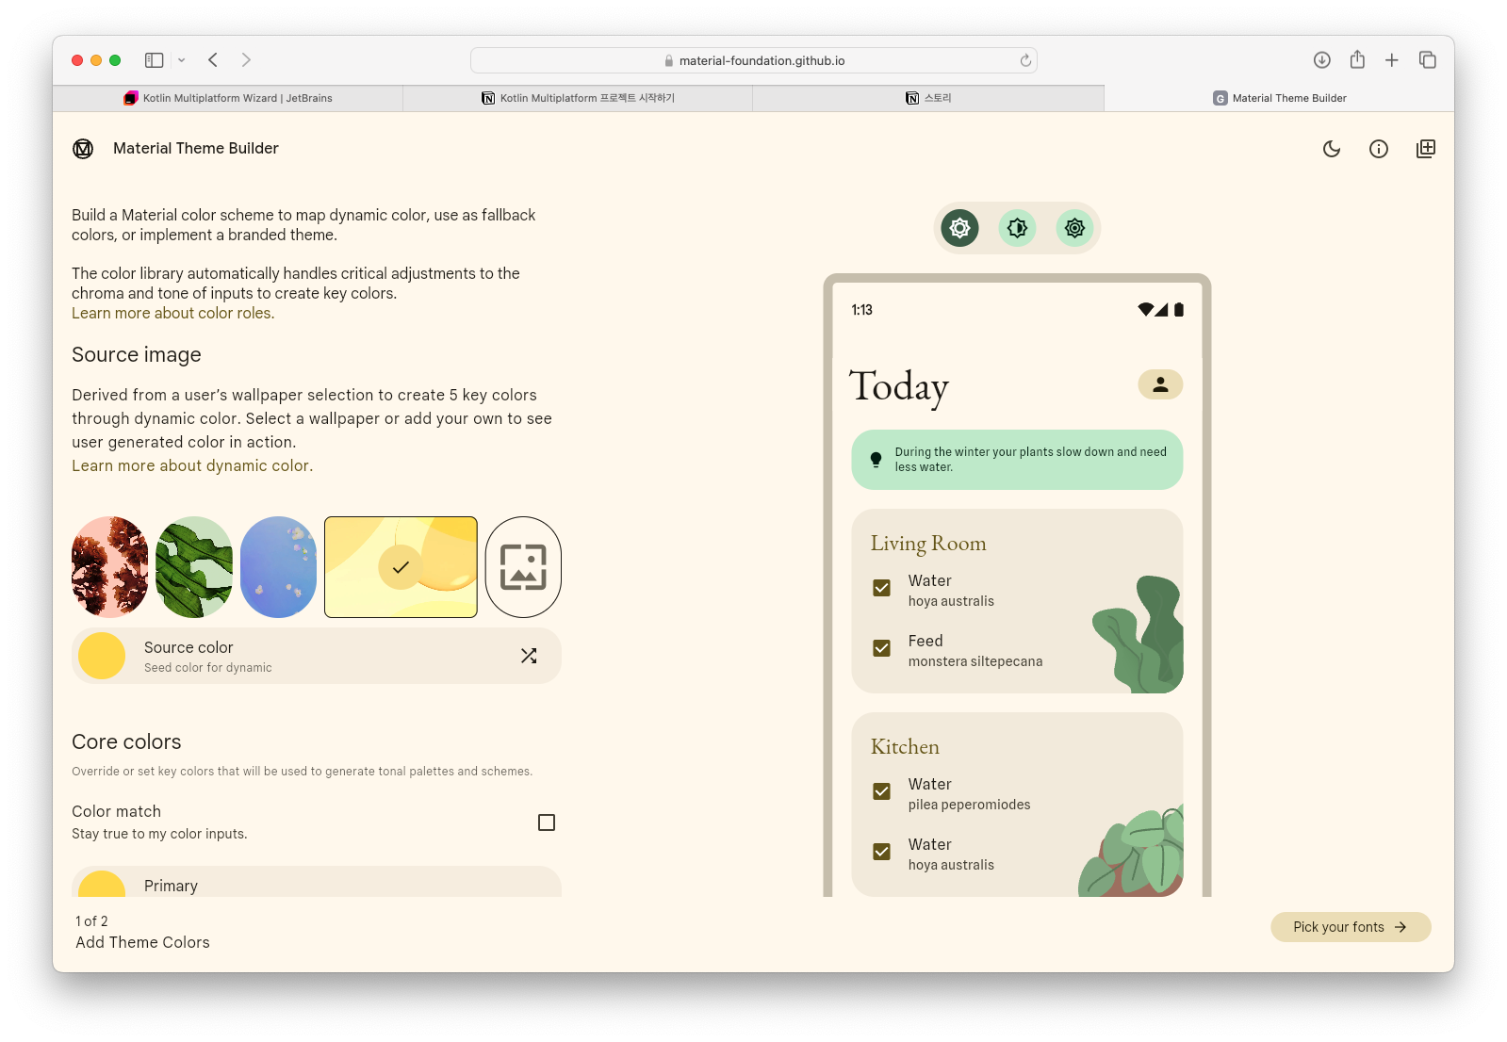This screenshot has height=1042, width=1507.
Task: Click Pick your fonts button
Action: click(x=1351, y=927)
